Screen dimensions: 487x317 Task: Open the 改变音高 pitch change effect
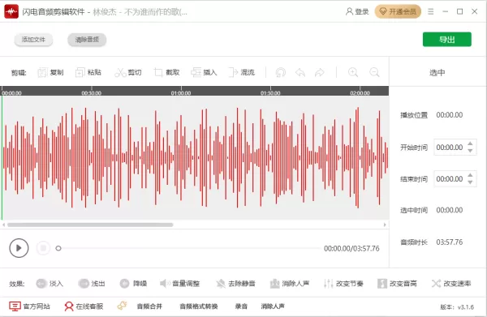[x=397, y=284]
